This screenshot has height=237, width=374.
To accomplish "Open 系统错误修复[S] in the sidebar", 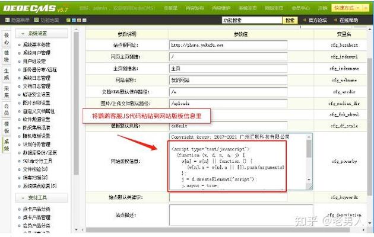I will [x=40, y=186].
